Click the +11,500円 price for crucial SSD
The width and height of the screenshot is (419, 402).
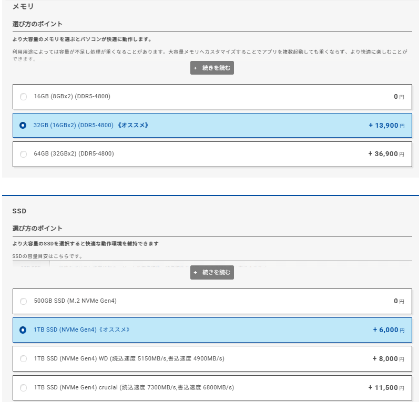coord(386,388)
